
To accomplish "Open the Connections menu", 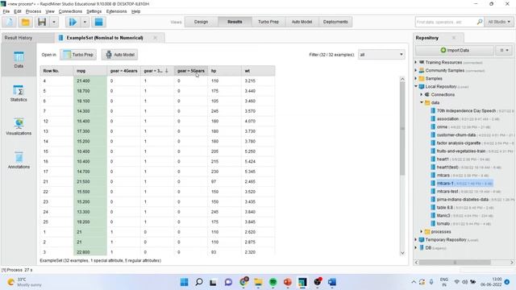I will click(70, 11).
